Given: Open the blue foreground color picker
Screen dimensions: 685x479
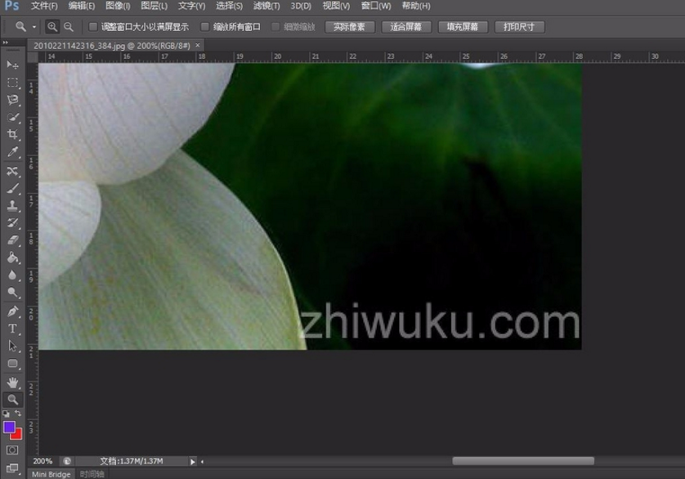Looking at the screenshot, I should point(9,427).
